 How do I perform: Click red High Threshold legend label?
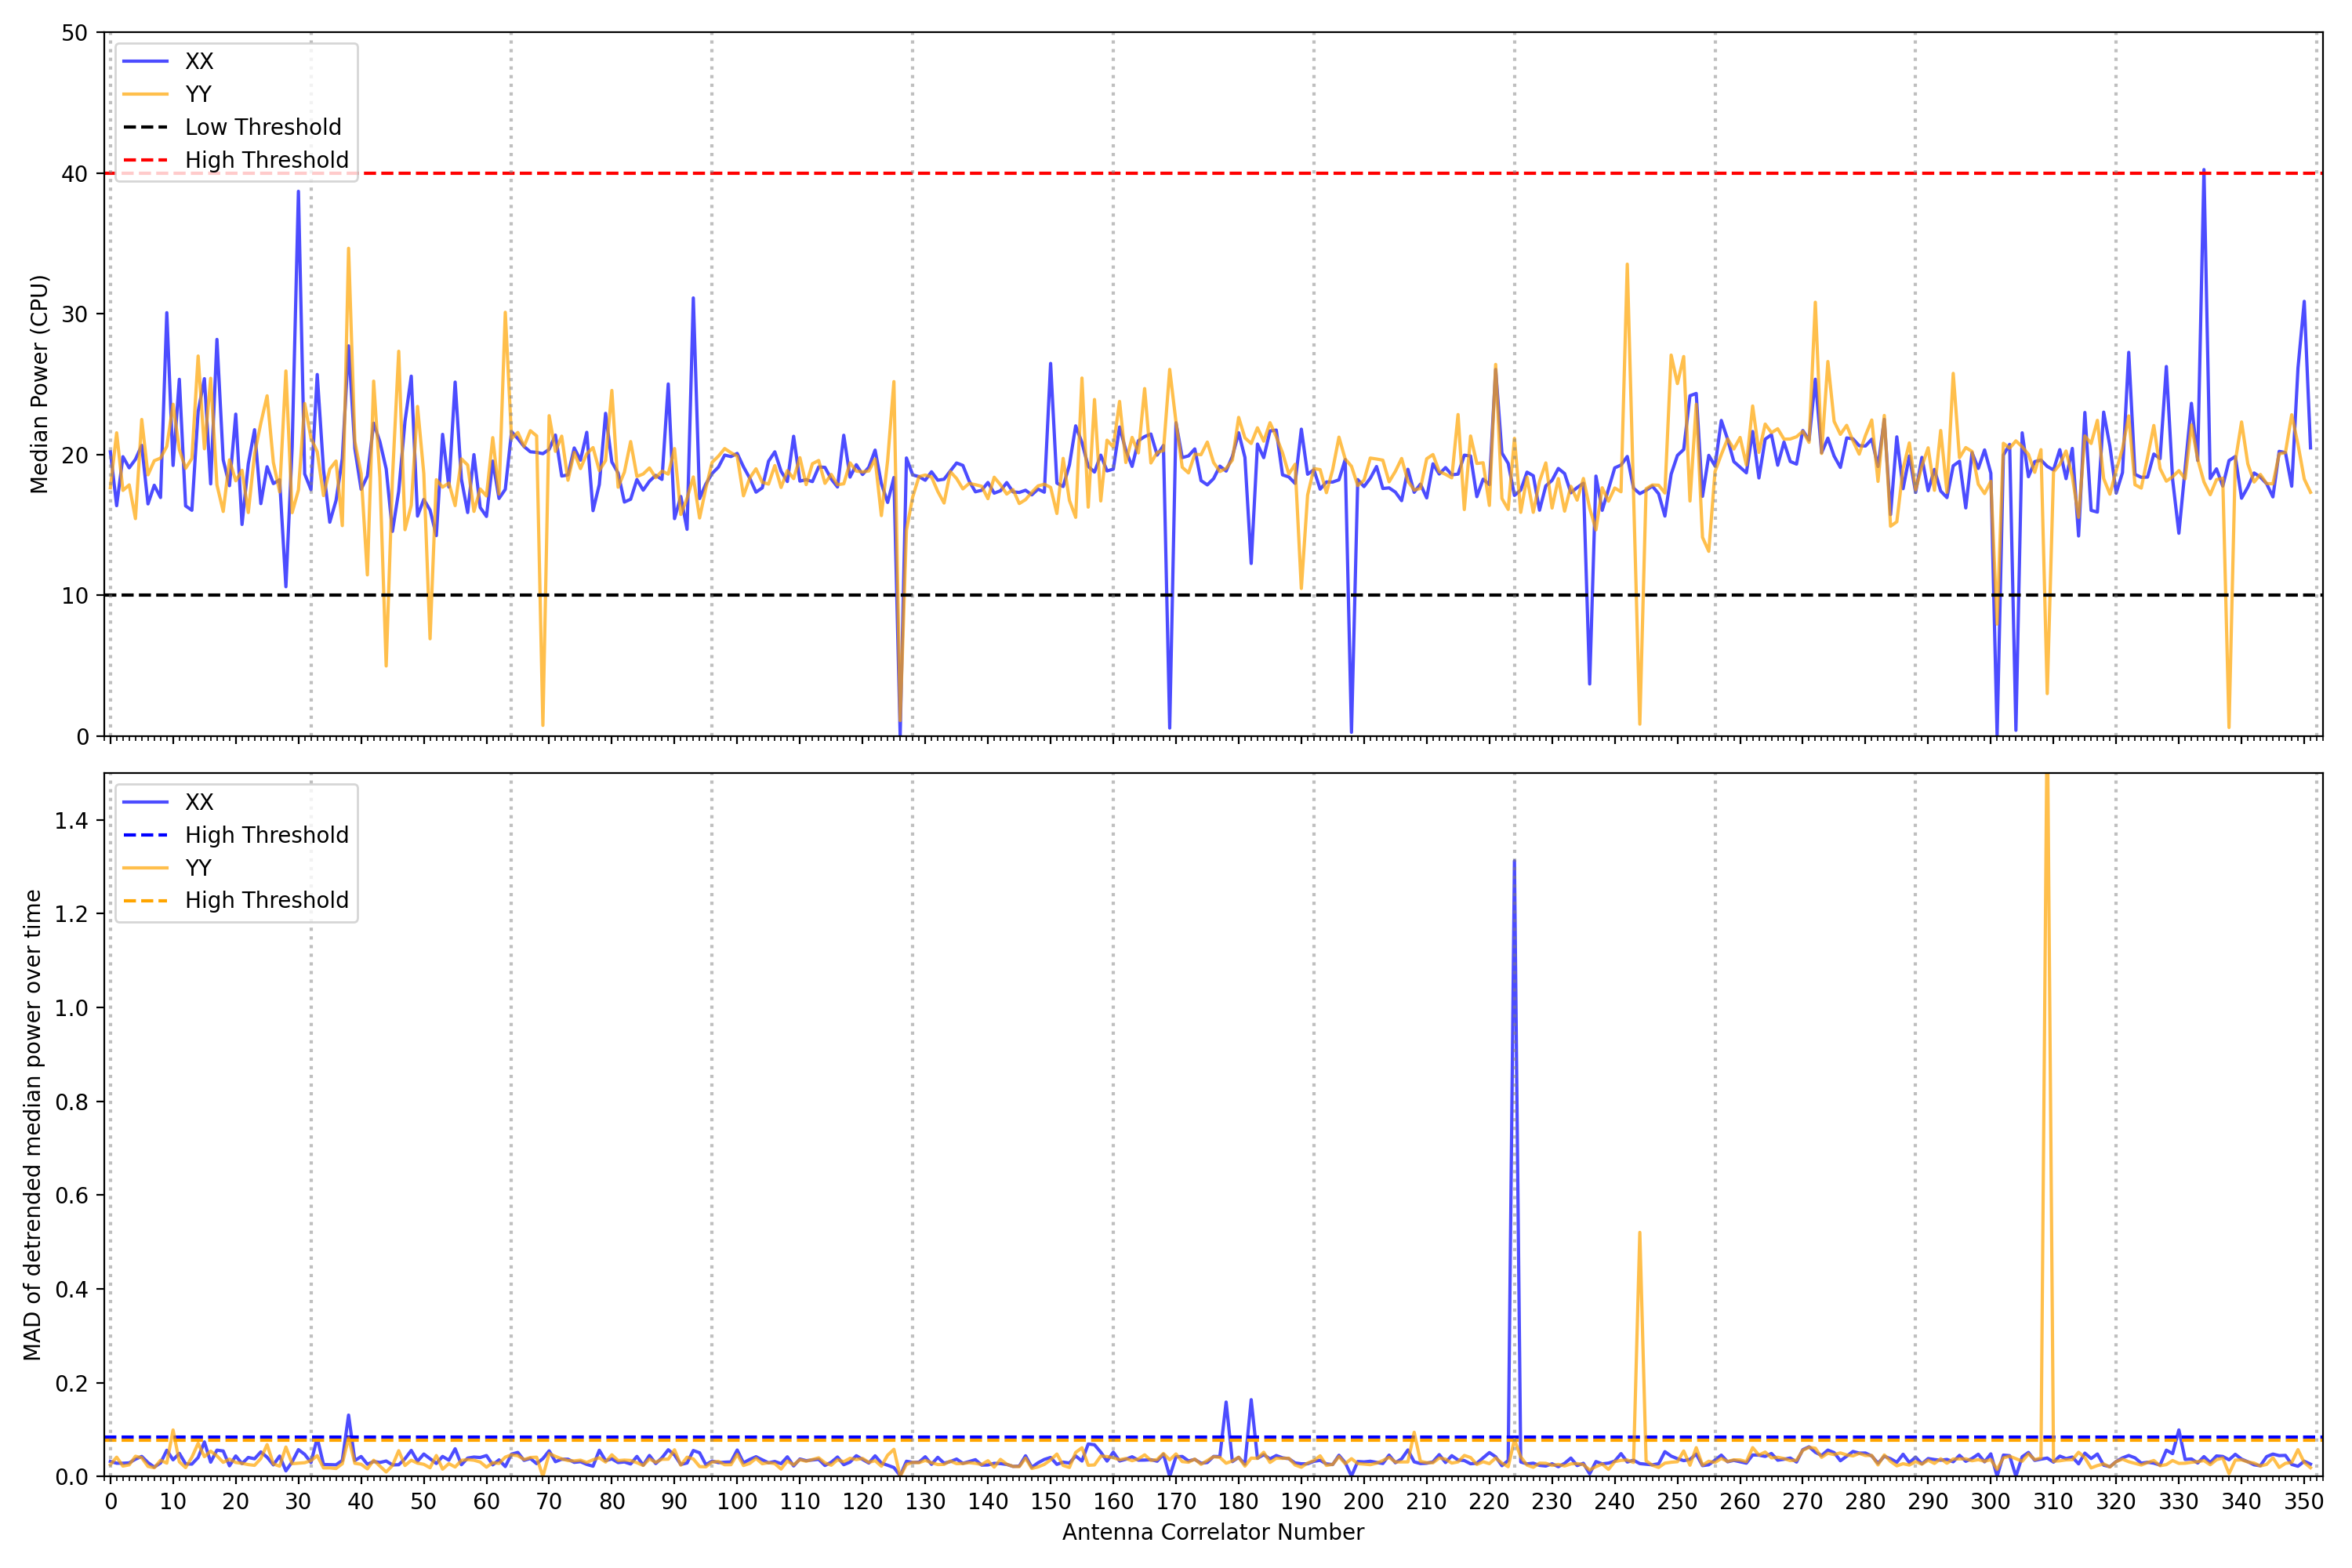pos(266,160)
